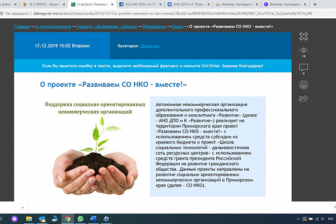Open File Explorer from taskbar
The image size is (336, 224).
pos(29,219)
